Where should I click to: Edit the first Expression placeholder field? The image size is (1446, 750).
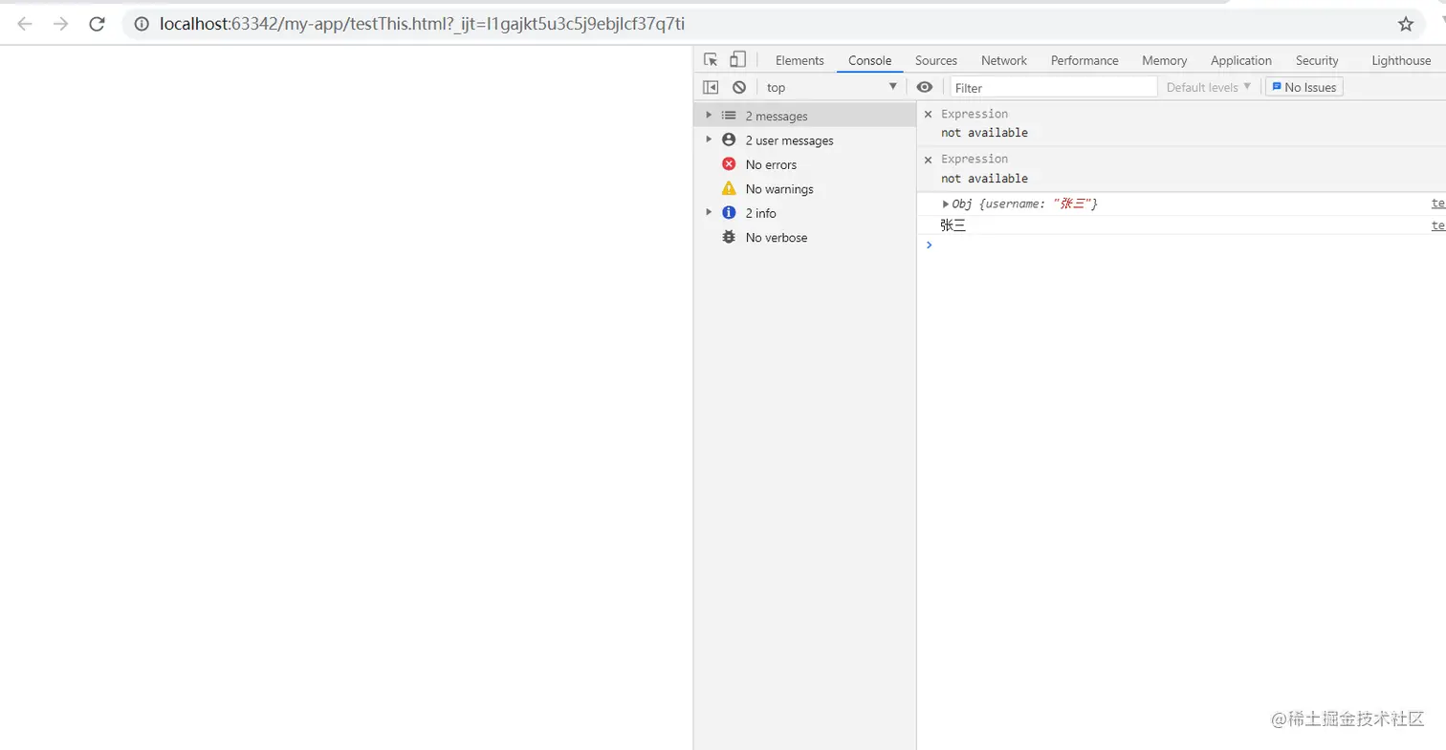975,114
